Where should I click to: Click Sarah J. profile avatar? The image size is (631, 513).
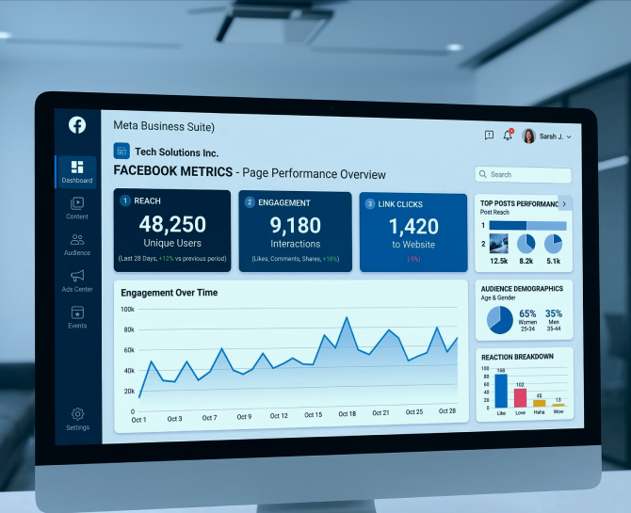pos(528,136)
